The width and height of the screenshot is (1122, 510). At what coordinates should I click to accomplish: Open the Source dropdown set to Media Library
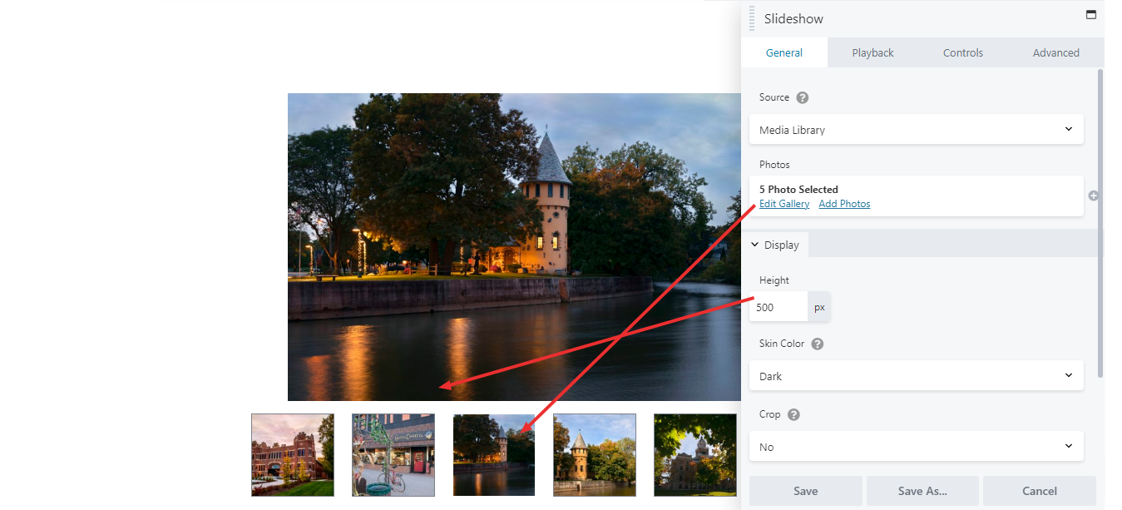point(917,130)
